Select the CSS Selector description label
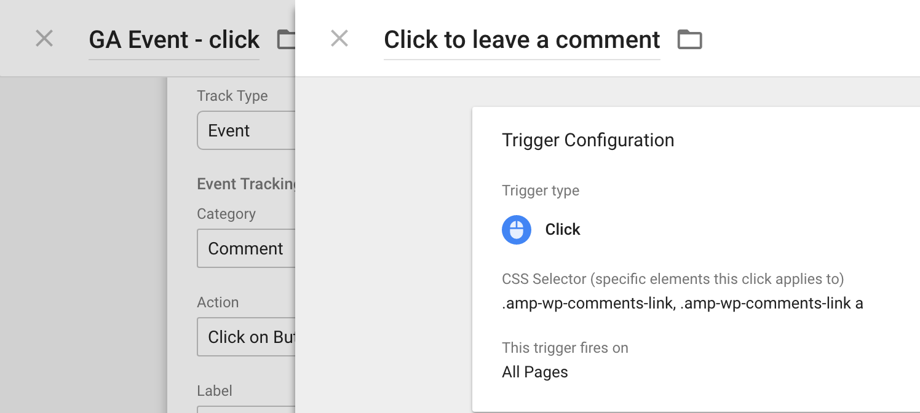This screenshot has width=920, height=413. pos(673,279)
